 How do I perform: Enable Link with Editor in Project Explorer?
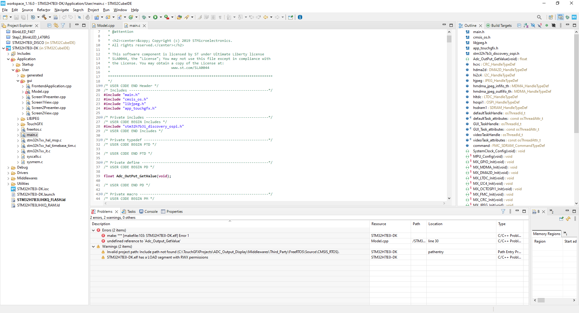coord(56,26)
